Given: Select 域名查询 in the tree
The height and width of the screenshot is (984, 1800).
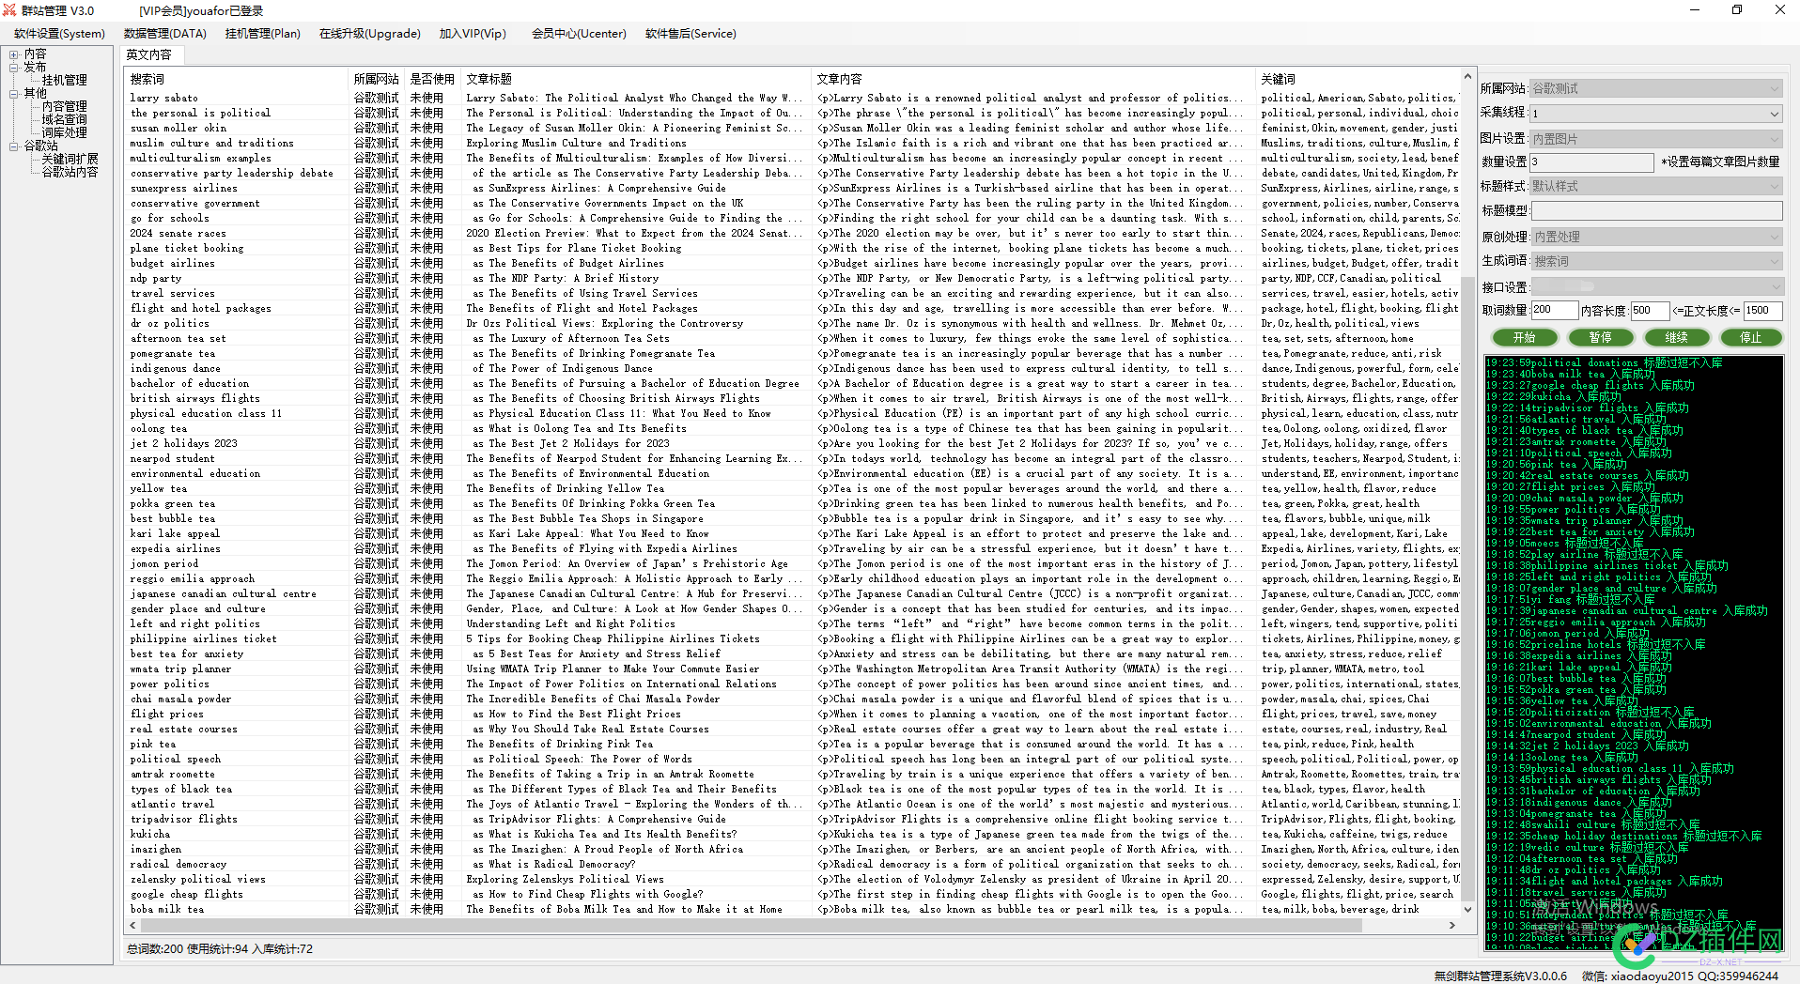Looking at the screenshot, I should coord(65,120).
